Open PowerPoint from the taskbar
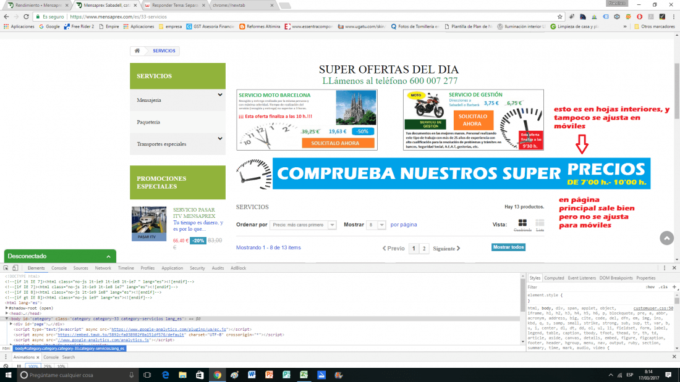The width and height of the screenshot is (680, 382). click(270, 375)
